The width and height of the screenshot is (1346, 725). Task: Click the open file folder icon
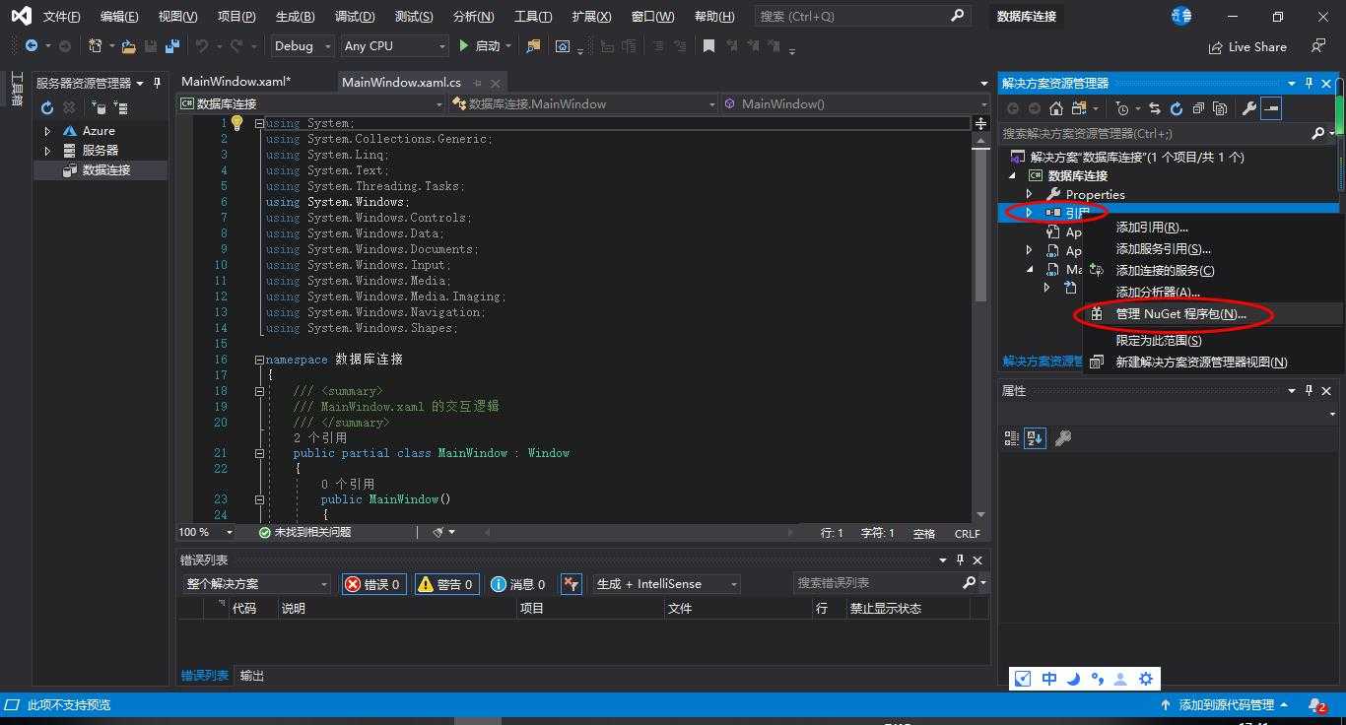click(x=128, y=46)
